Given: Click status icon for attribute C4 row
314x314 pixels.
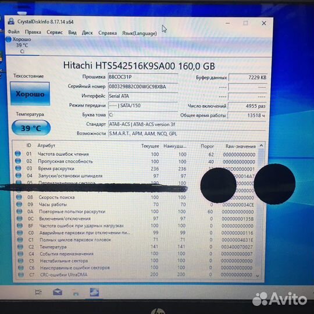Looking at the screenshot, I should [20, 254].
